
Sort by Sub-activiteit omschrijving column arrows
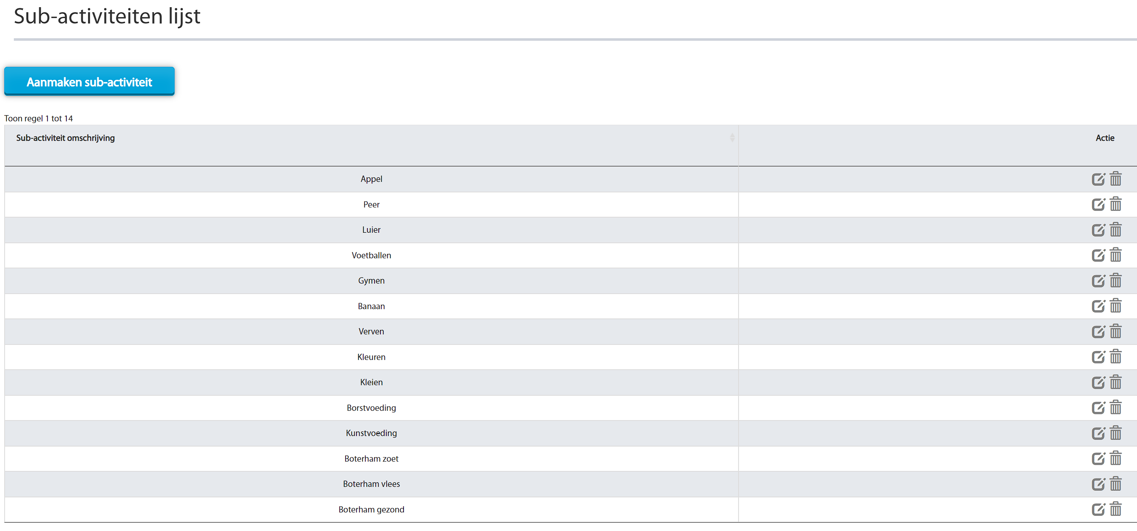click(x=732, y=138)
